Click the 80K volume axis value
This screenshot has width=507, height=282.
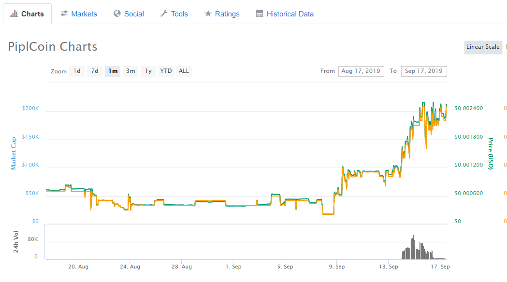click(x=33, y=240)
